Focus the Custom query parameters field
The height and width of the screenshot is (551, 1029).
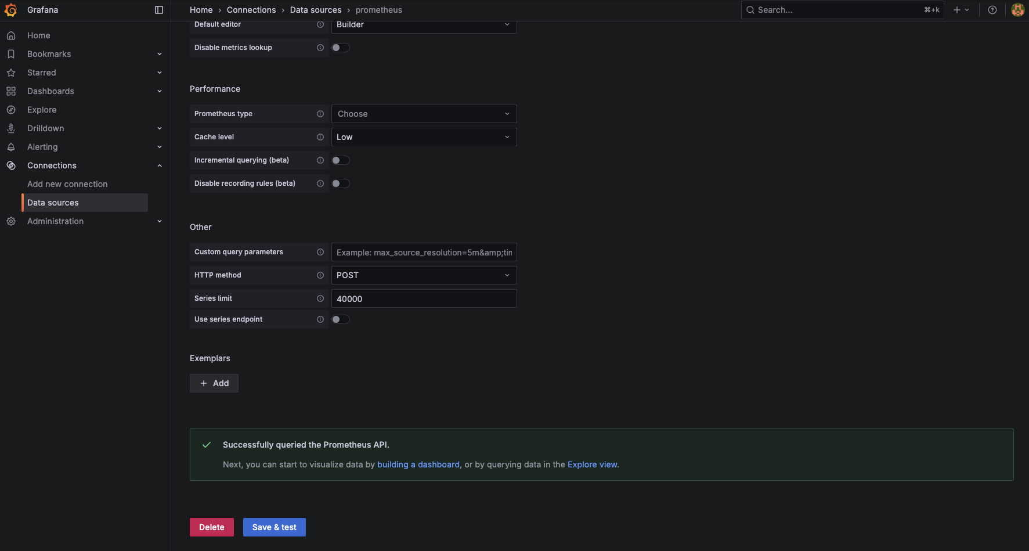424,252
